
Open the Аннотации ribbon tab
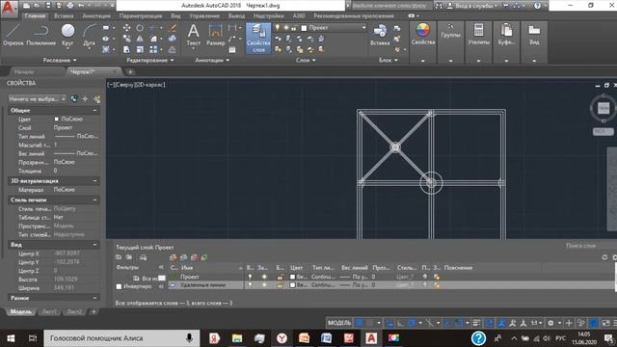click(x=96, y=15)
